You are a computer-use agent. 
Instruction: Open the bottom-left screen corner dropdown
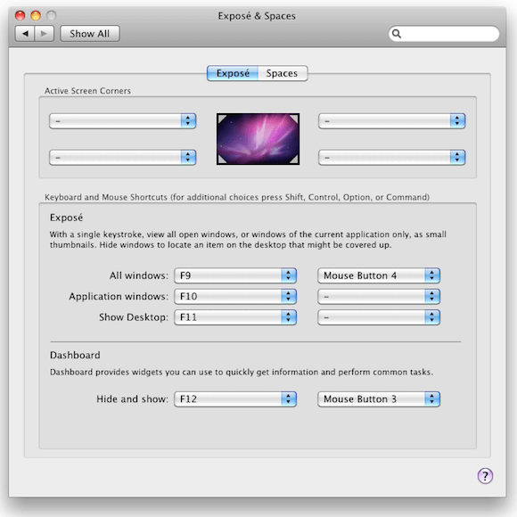(x=123, y=157)
